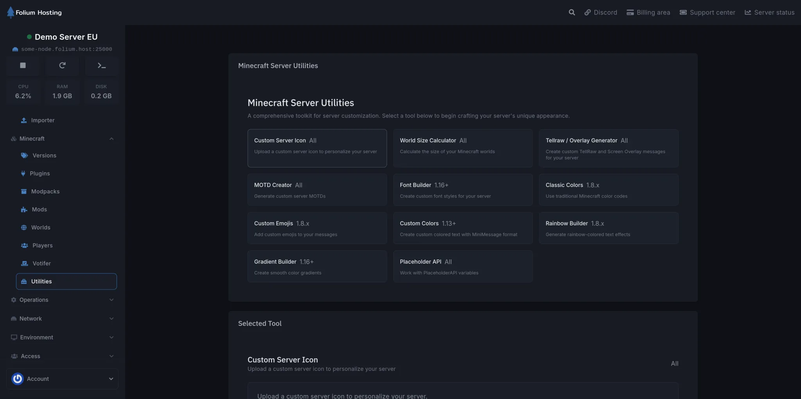The height and width of the screenshot is (399, 801).
Task: Open the Gradient Builder tool
Action: point(317,266)
